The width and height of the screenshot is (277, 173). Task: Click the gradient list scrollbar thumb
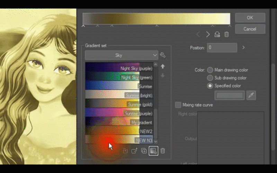155,124
